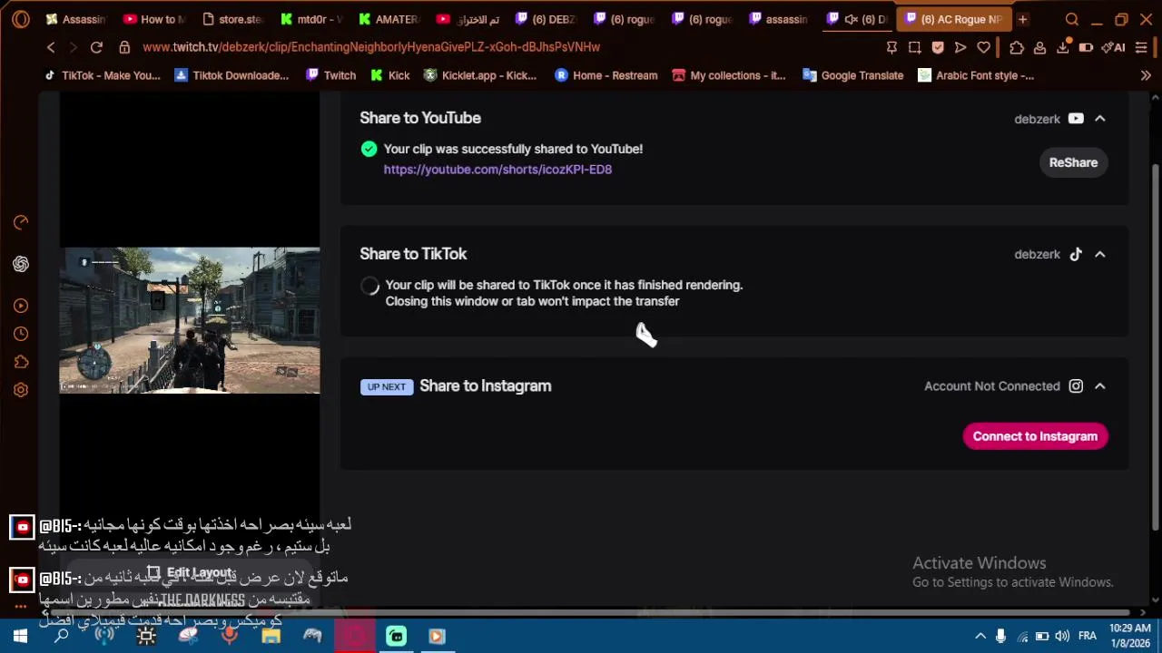Open the sidebar extensions cube icon
1162x653 pixels.
tap(21, 362)
